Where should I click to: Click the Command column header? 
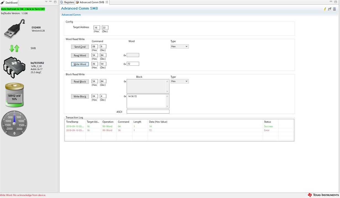tap(124, 122)
